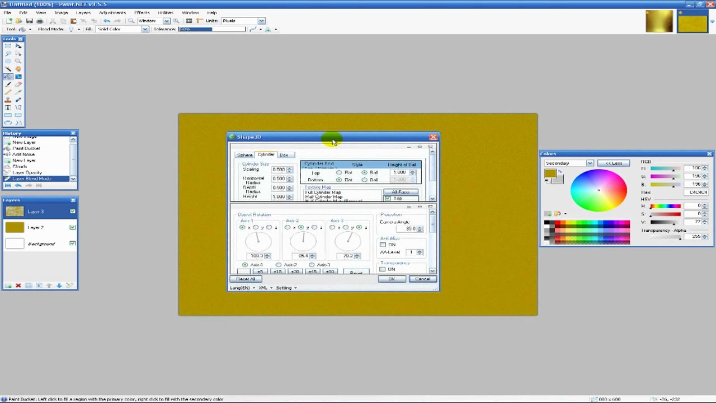
Task: Open the Layers menu
Action: pyautogui.click(x=83, y=12)
